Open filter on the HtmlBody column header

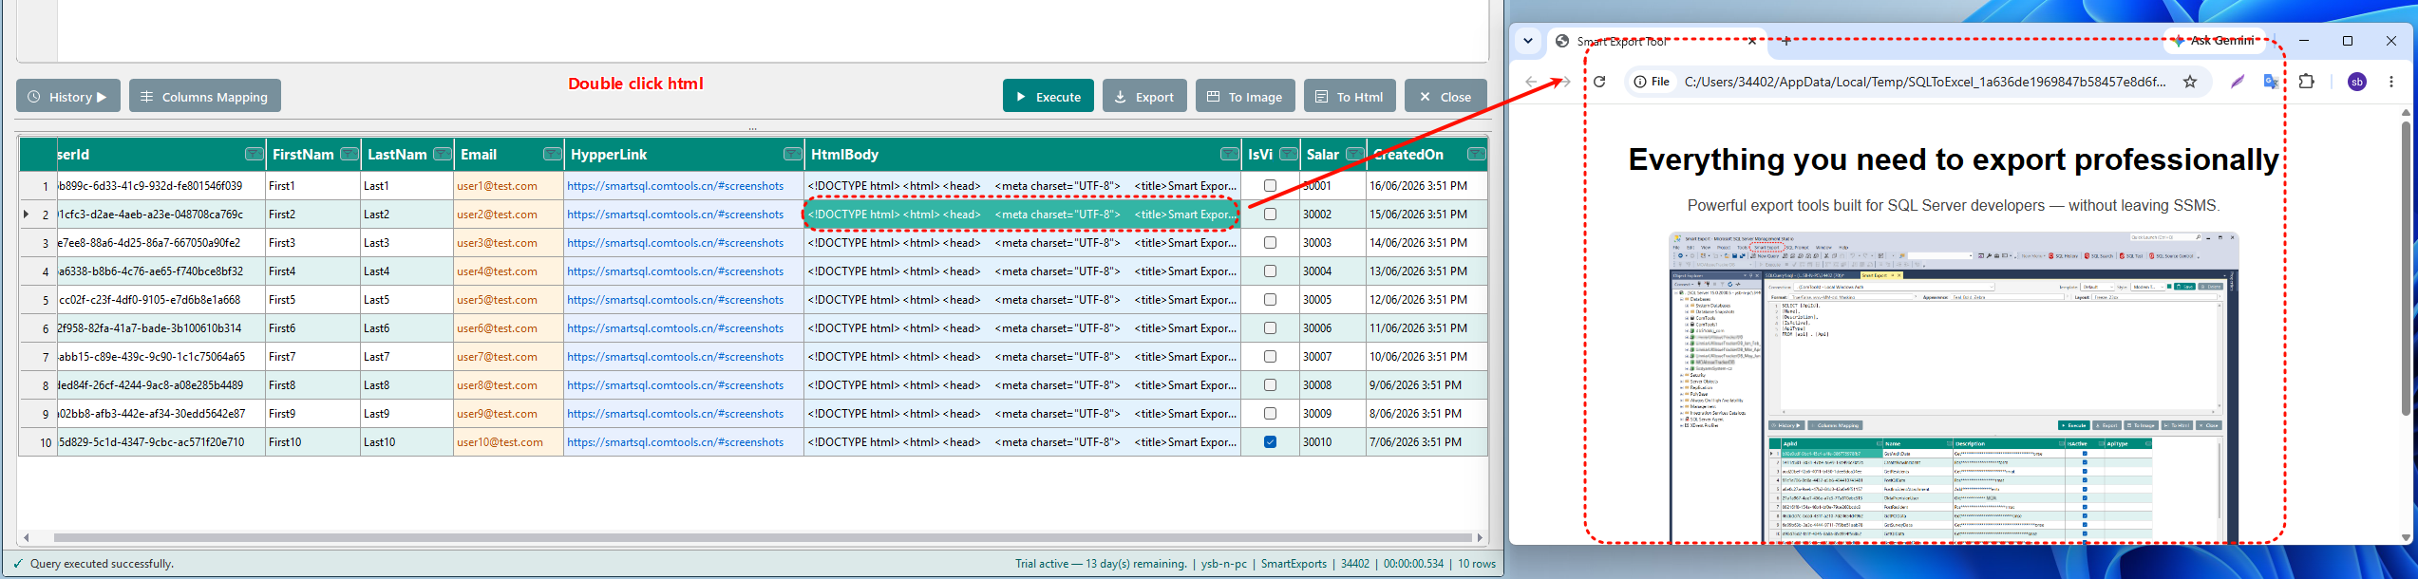tap(1230, 154)
